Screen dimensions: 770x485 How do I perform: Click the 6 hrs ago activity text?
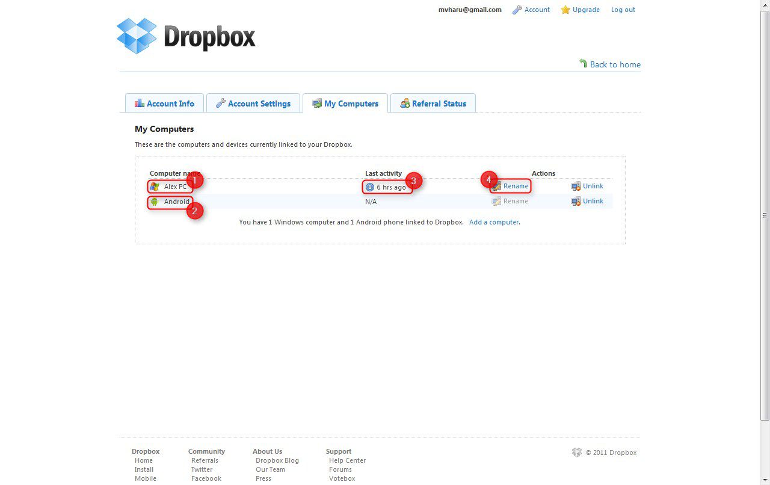[392, 187]
